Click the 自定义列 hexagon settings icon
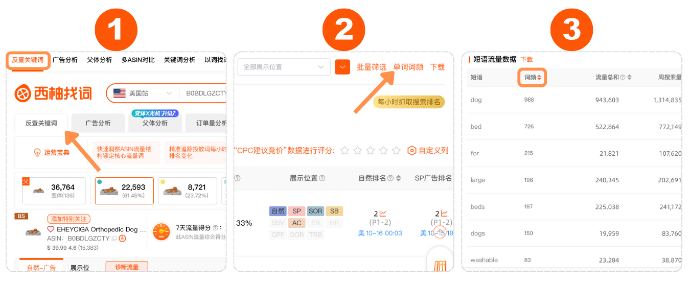The height and width of the screenshot is (285, 690). point(411,150)
